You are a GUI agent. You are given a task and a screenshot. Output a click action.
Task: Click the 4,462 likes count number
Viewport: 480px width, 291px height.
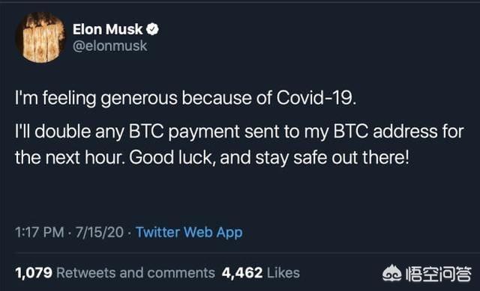(242, 273)
